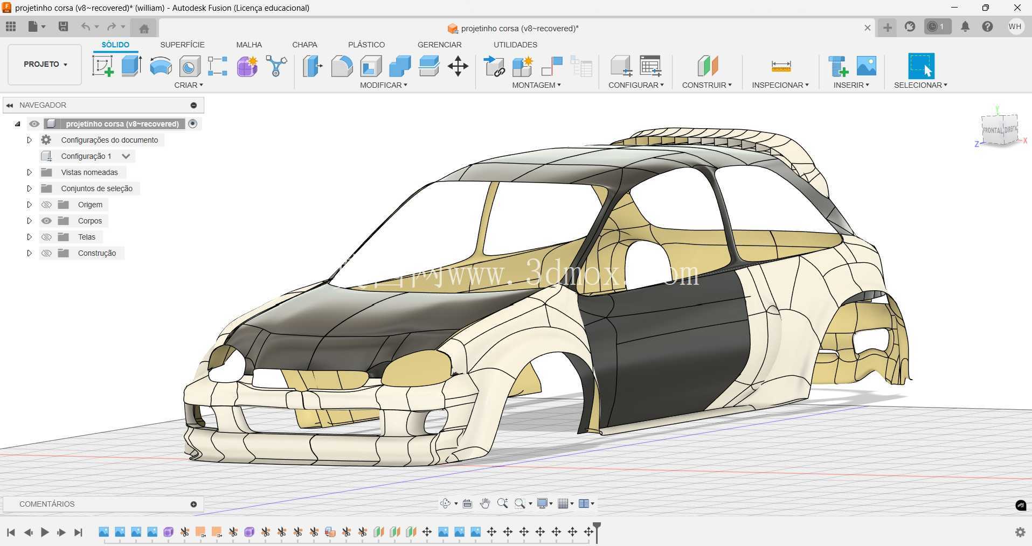The width and height of the screenshot is (1032, 546).
Task: Toggle visibility of the Telas folder
Action: tap(46, 237)
